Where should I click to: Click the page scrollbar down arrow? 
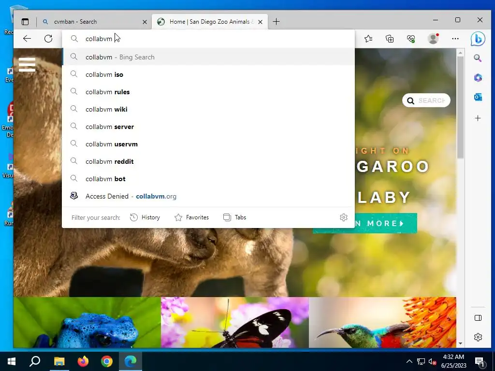pos(460,343)
